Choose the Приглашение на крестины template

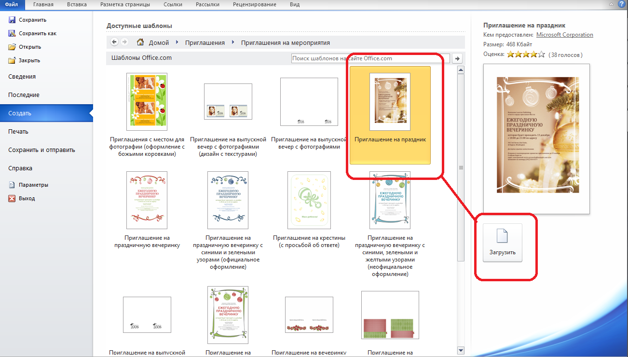[x=309, y=200]
